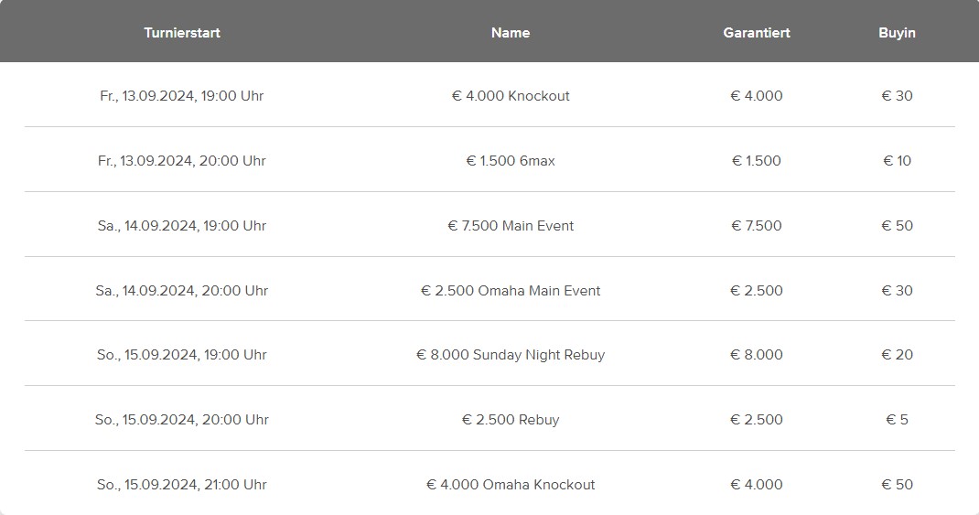Choose the € 8.000 Sunday Night Rebuy

[x=511, y=355]
